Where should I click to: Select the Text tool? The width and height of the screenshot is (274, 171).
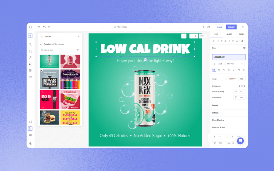pyautogui.click(x=30, y=45)
